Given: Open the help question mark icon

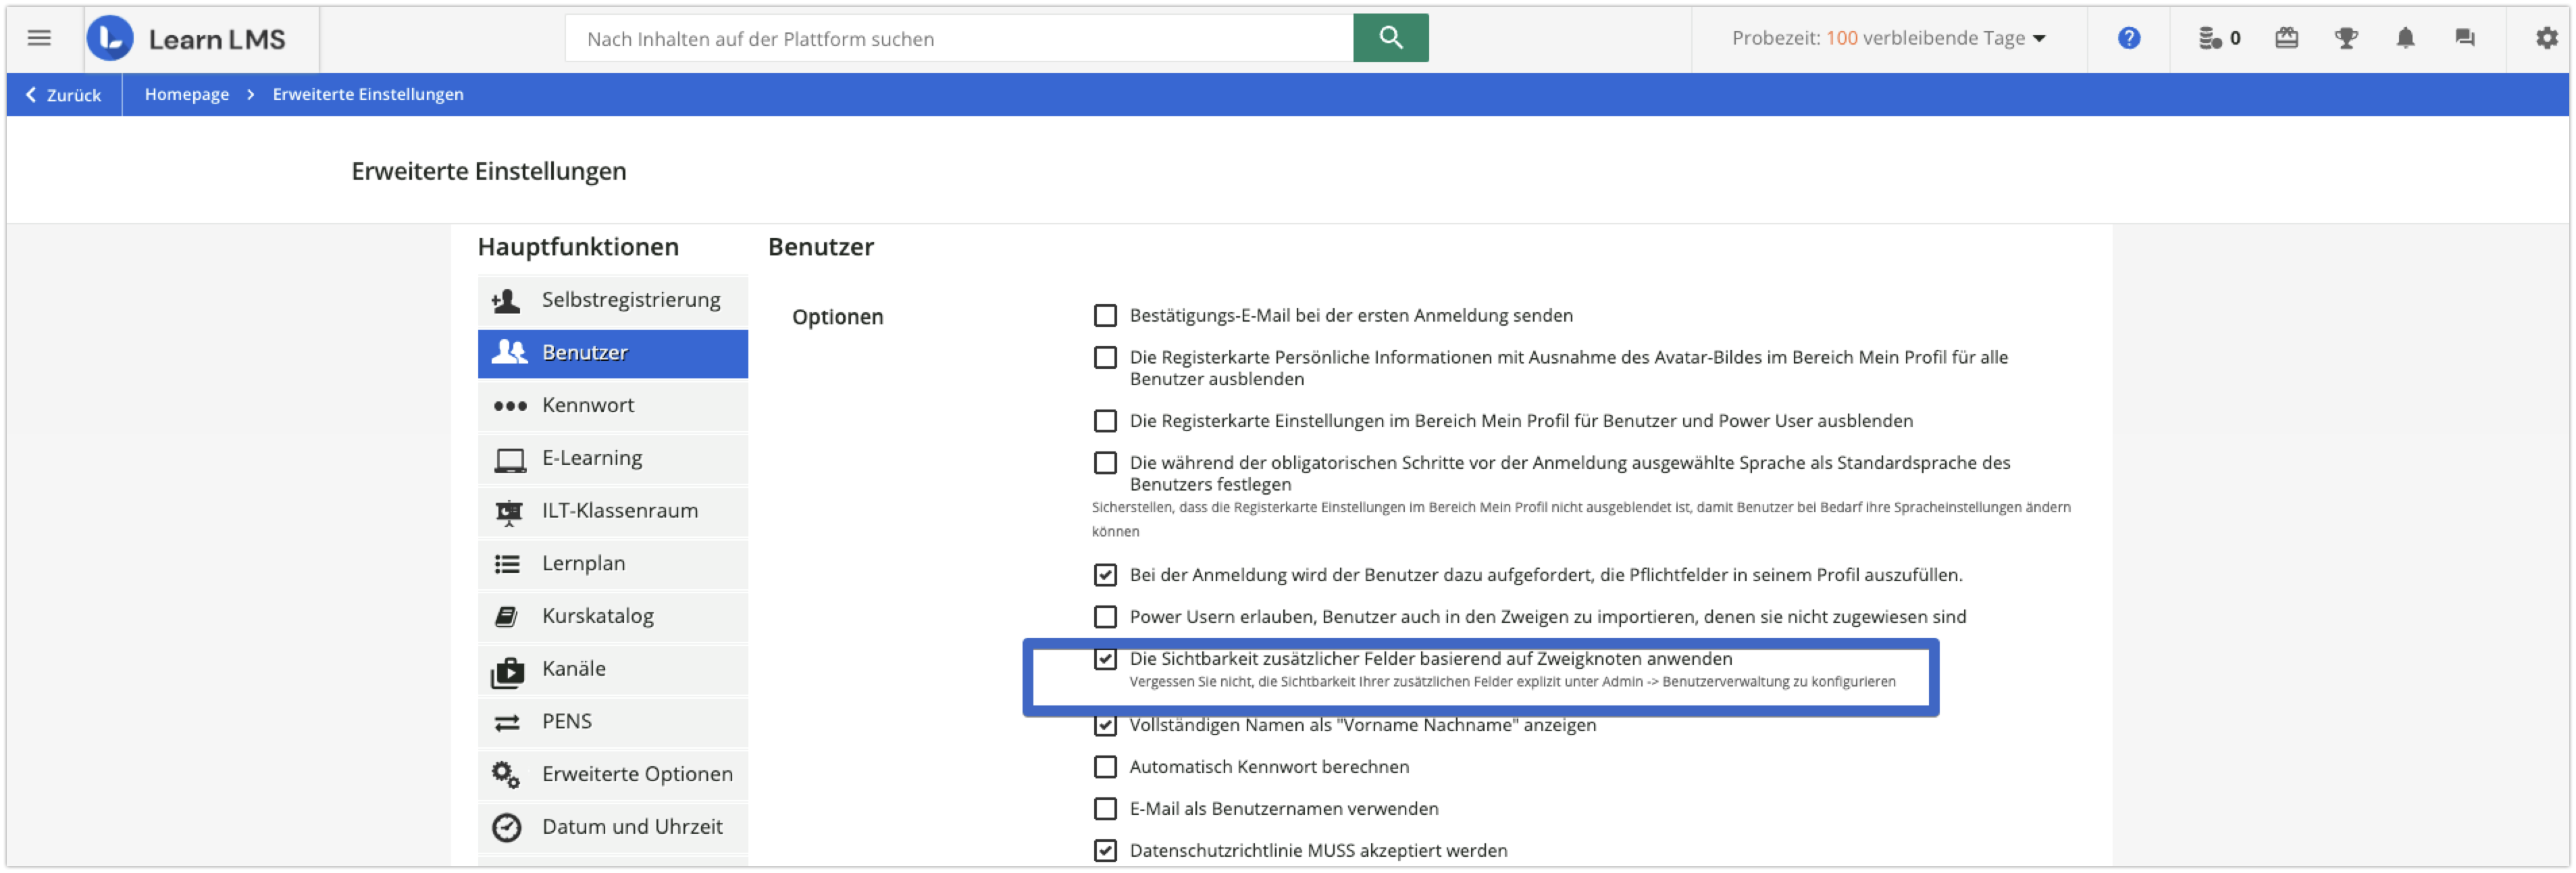Looking at the screenshot, I should click(x=2128, y=38).
